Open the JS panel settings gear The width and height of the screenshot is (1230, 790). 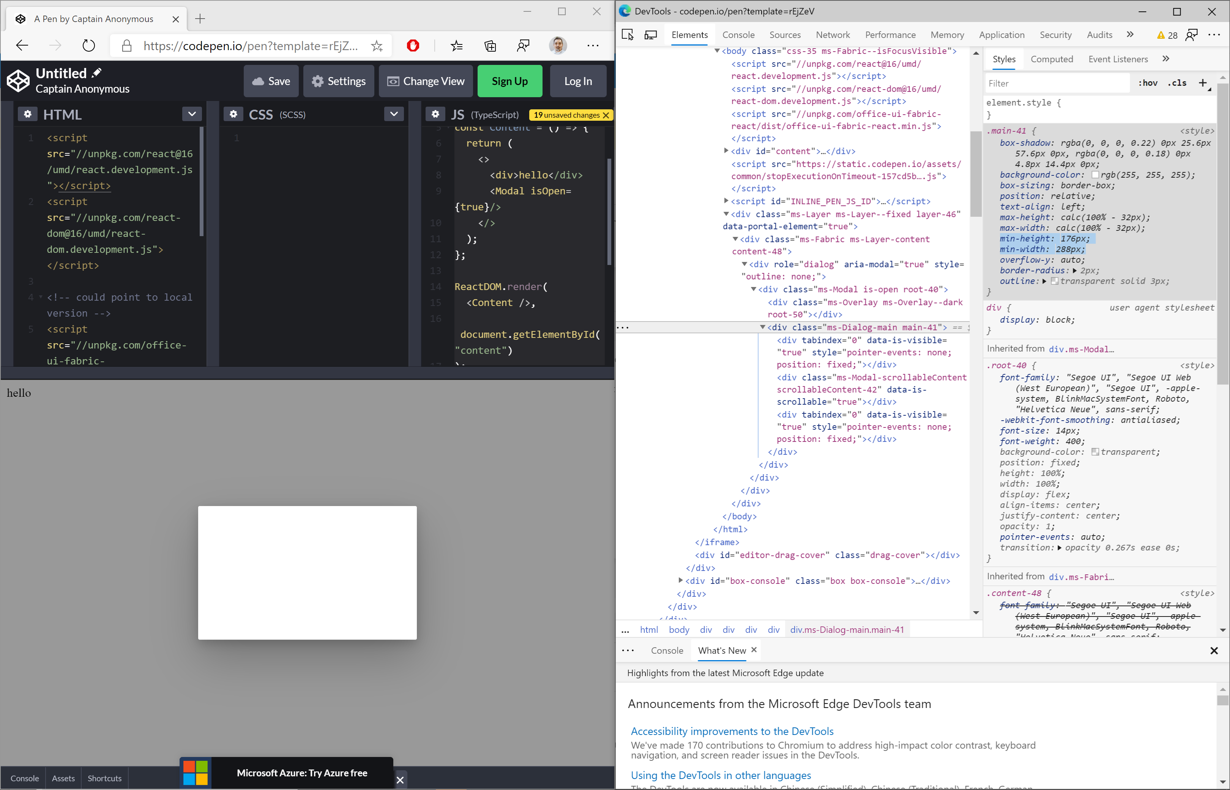[x=435, y=114]
